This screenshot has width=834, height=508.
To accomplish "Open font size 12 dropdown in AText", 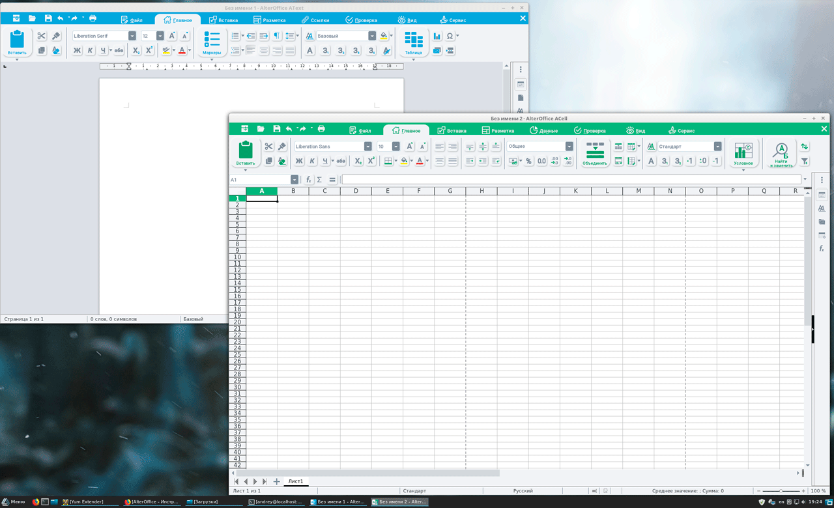I will tap(161, 36).
